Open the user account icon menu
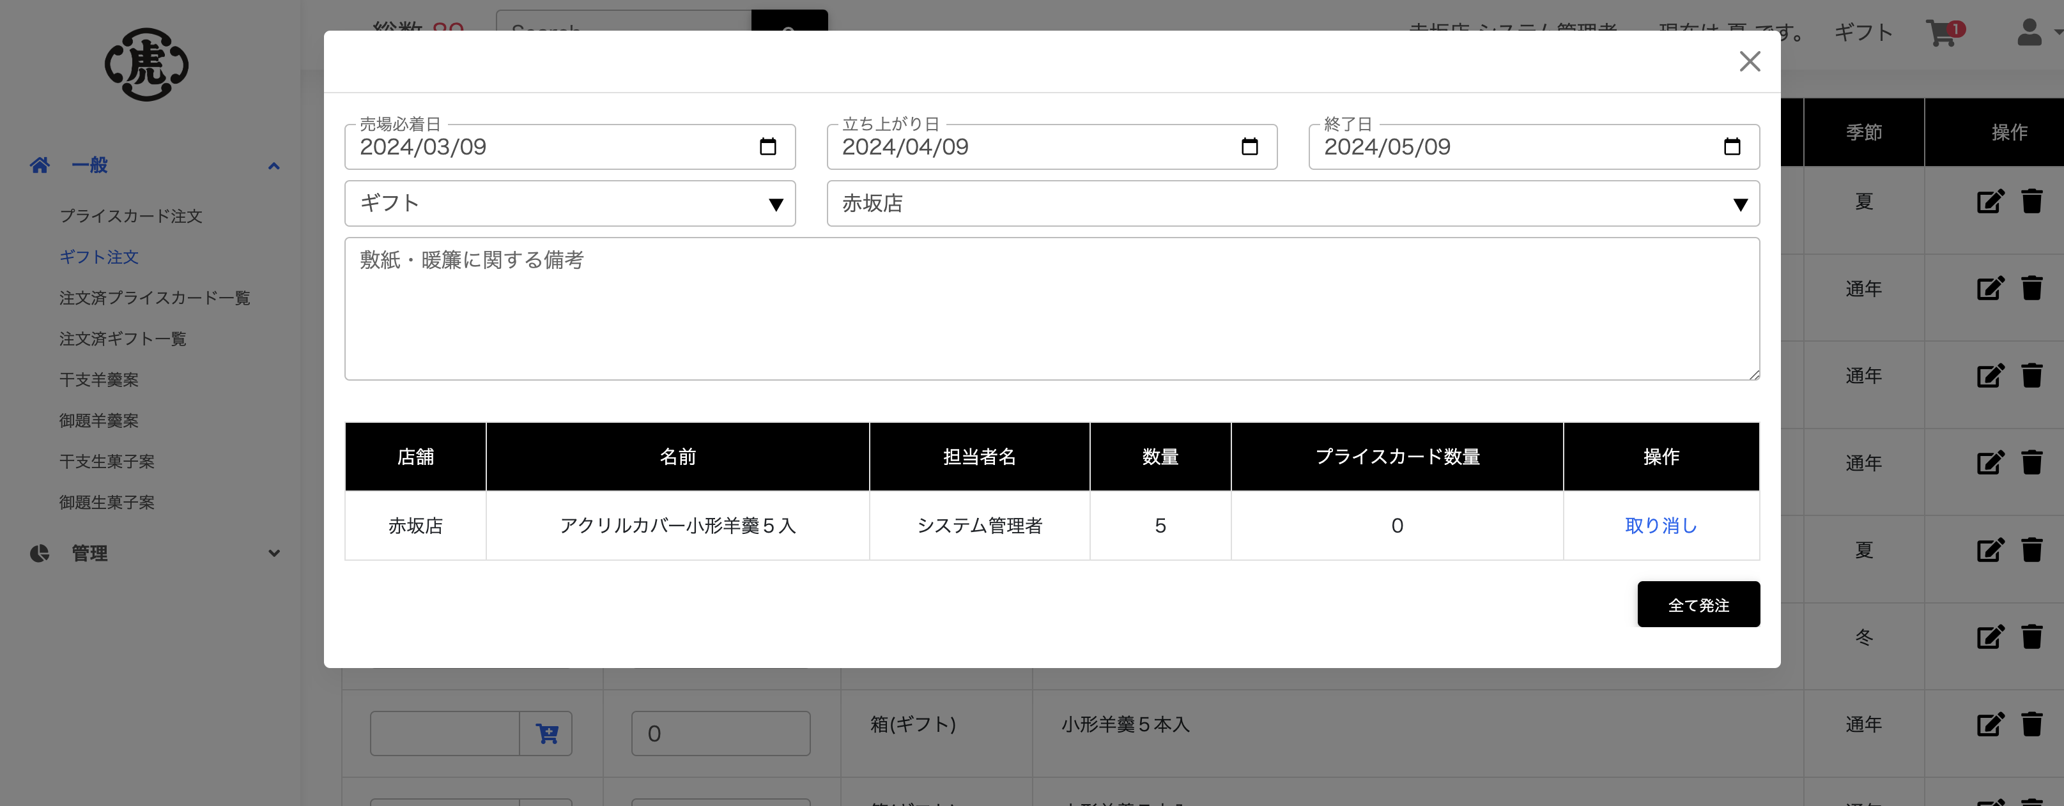 [x=2029, y=33]
